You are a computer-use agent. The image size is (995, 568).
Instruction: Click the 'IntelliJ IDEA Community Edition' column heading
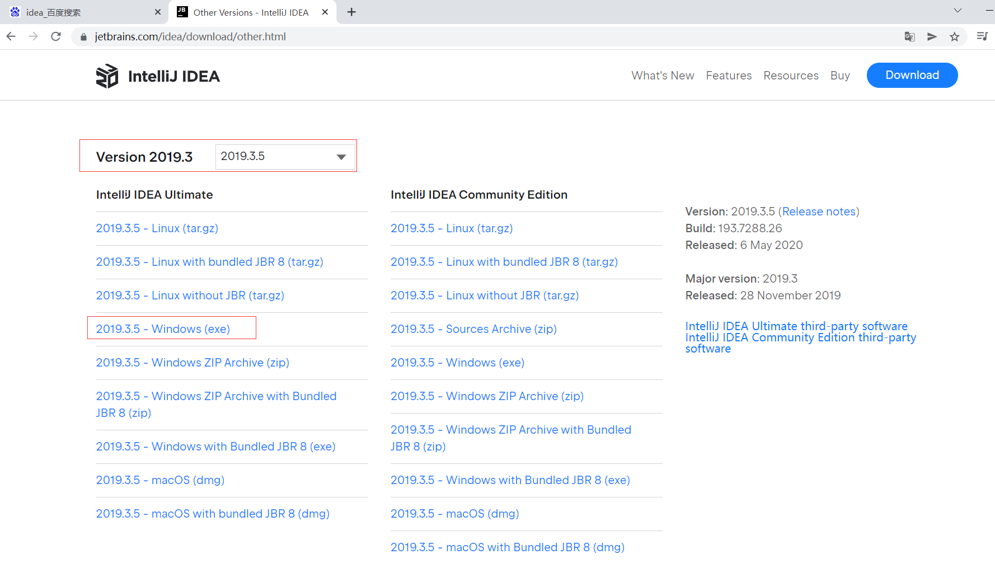(x=479, y=195)
